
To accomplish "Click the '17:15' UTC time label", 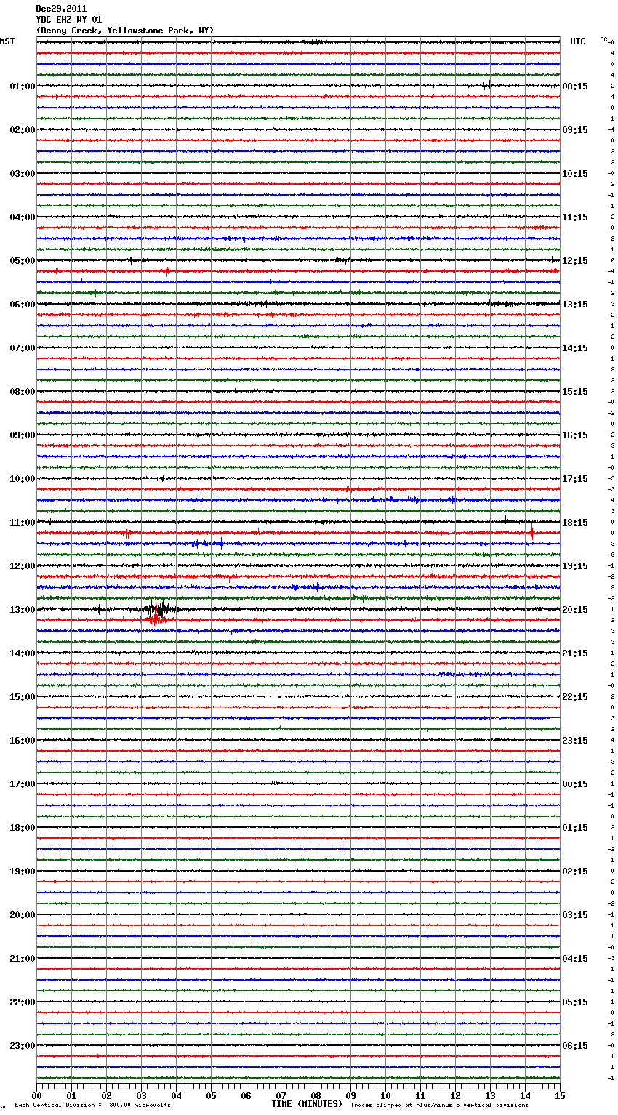I will click(x=575, y=479).
